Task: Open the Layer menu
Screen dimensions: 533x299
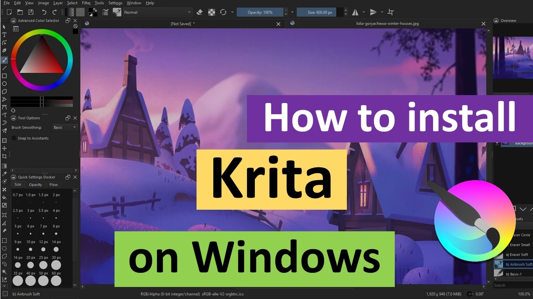Action: click(x=58, y=3)
